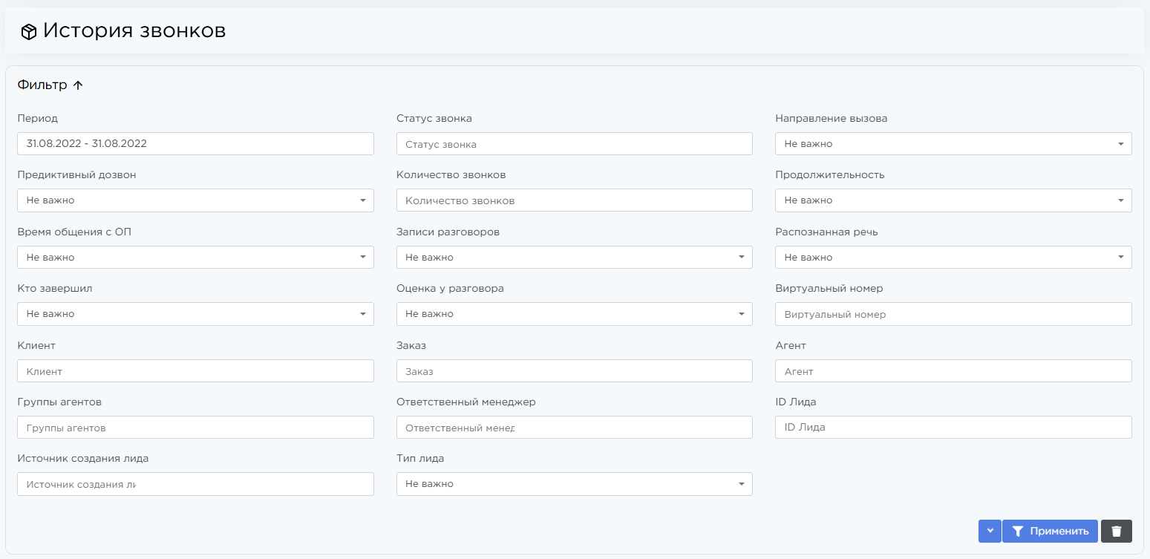Click the Количество звонков input field
The image size is (1150, 559).
[x=574, y=200]
